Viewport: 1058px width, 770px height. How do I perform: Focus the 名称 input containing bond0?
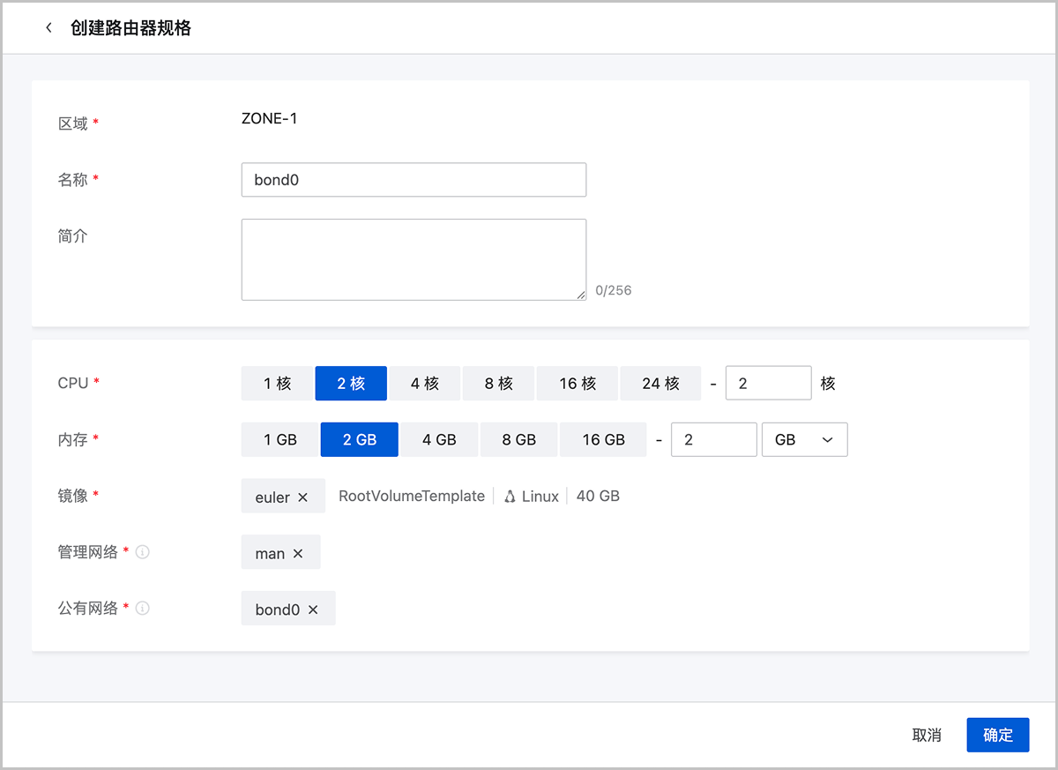click(x=414, y=180)
